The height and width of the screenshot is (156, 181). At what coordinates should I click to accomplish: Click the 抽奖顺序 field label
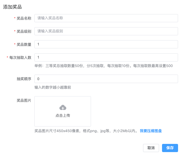point(24,79)
